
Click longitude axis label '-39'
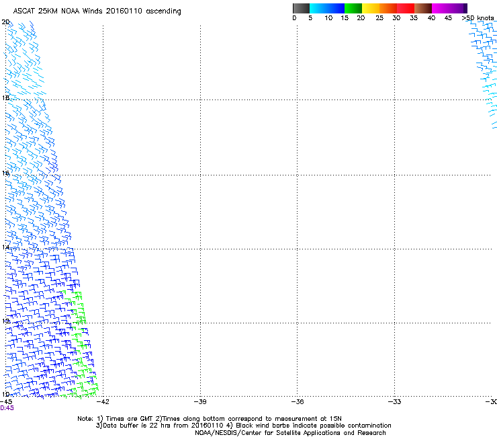point(200,402)
